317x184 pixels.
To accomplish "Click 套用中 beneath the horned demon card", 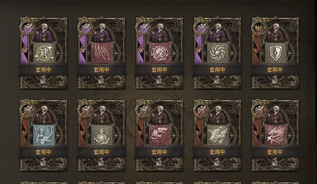I will tap(101, 152).
